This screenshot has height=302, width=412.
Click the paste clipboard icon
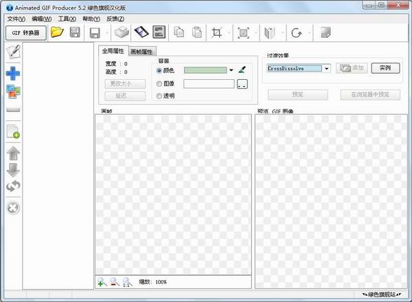pos(196,32)
